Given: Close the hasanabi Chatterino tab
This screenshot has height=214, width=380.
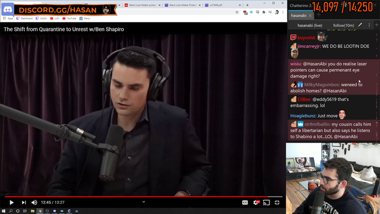Looking at the screenshot, I should point(310,15).
